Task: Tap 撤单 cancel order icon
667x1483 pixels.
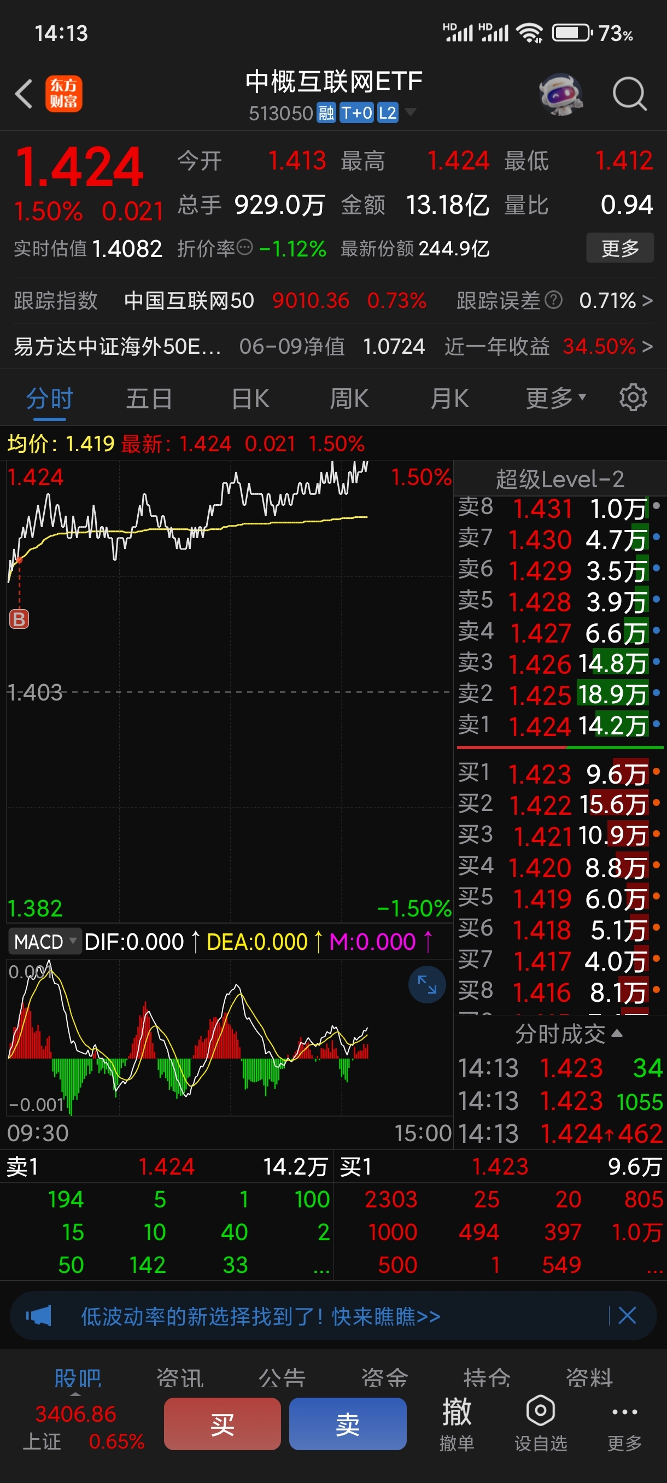Action: pyautogui.click(x=457, y=1424)
